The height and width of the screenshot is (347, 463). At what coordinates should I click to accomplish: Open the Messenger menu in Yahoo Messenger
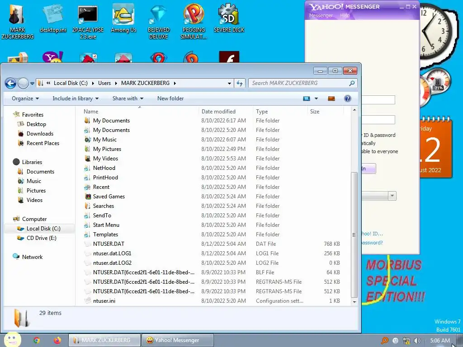click(321, 15)
